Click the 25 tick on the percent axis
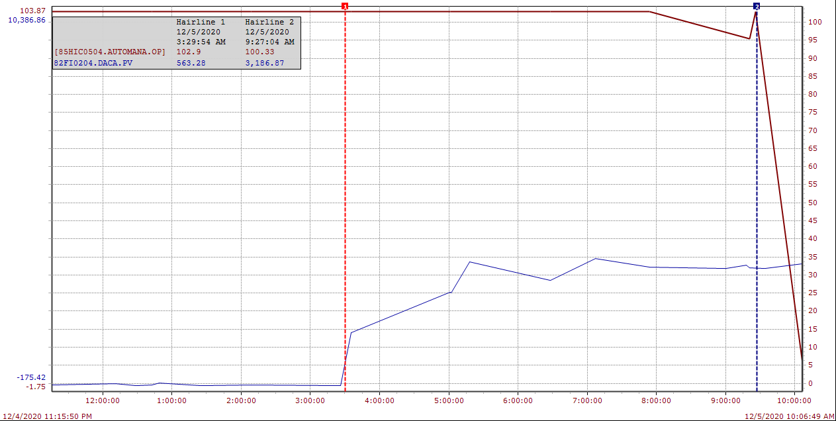The image size is (836, 421). 813,293
